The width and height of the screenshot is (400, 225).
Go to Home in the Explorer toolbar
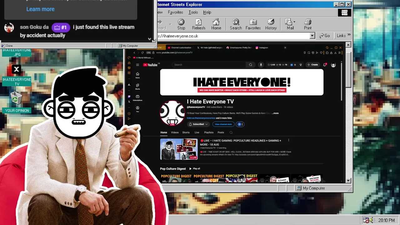216,24
